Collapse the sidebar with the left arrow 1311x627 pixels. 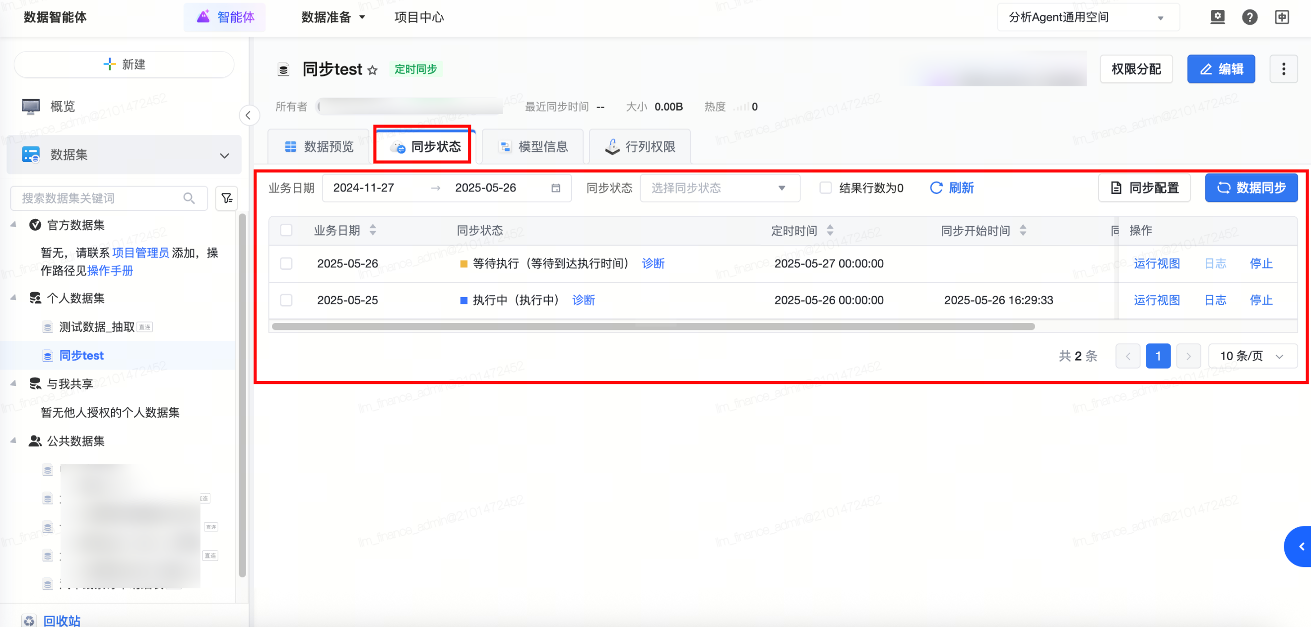click(249, 115)
